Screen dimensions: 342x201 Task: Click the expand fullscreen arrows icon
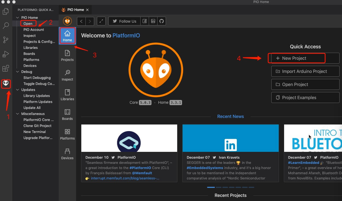click(101, 21)
